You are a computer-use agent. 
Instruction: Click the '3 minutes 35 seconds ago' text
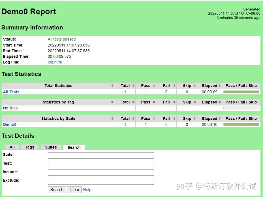coord(238,18)
